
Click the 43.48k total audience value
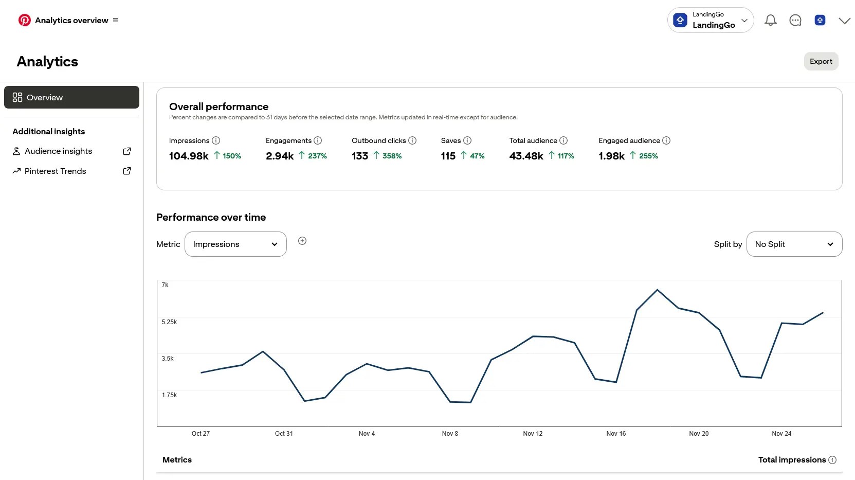[526, 156]
